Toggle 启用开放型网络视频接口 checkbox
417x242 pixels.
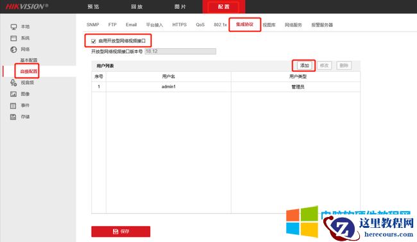click(94, 41)
